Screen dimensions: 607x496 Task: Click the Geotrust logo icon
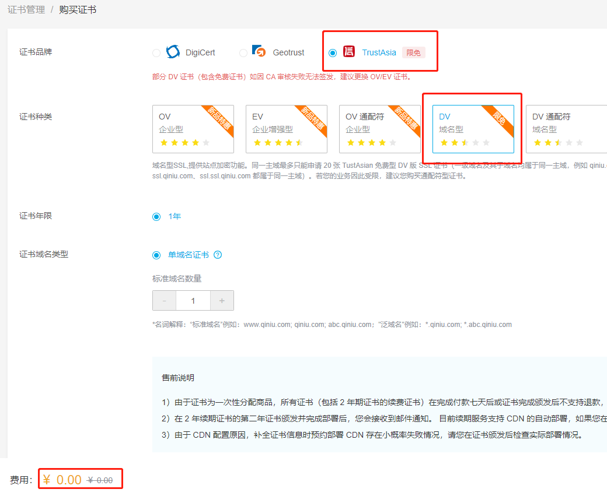[x=259, y=51]
